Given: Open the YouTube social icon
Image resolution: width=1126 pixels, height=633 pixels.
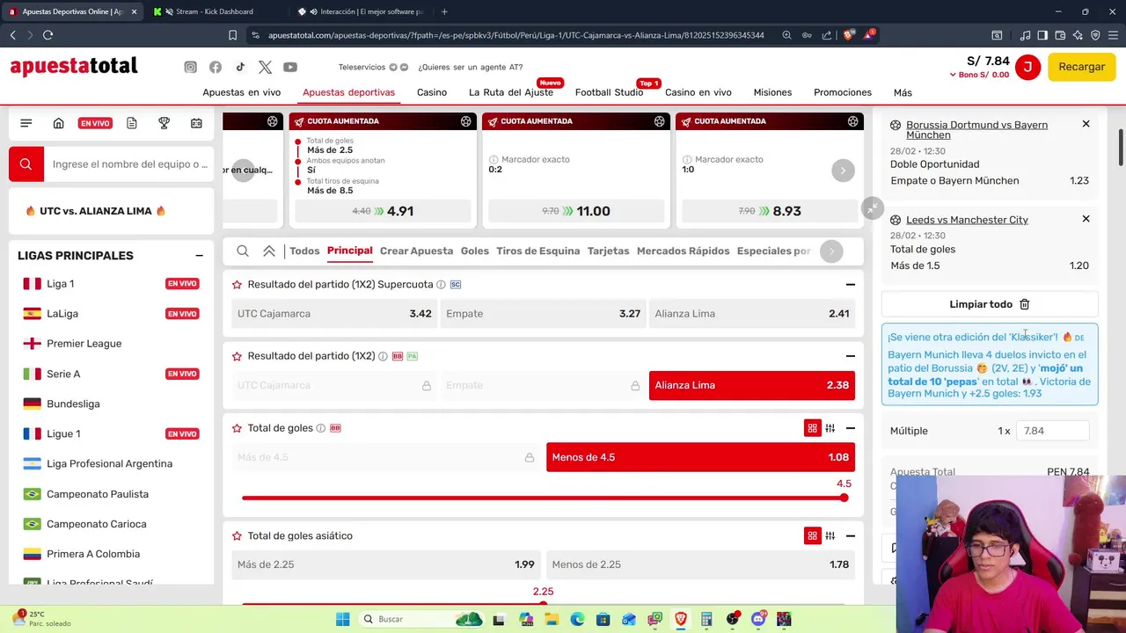Looking at the screenshot, I should [x=290, y=67].
